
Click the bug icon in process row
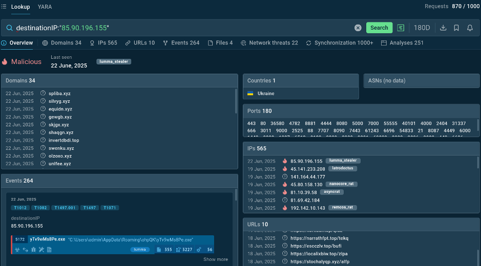[x=33, y=250]
